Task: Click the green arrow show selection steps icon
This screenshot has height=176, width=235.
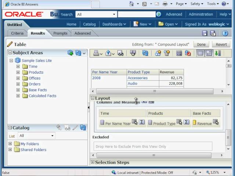Action: [218, 53]
